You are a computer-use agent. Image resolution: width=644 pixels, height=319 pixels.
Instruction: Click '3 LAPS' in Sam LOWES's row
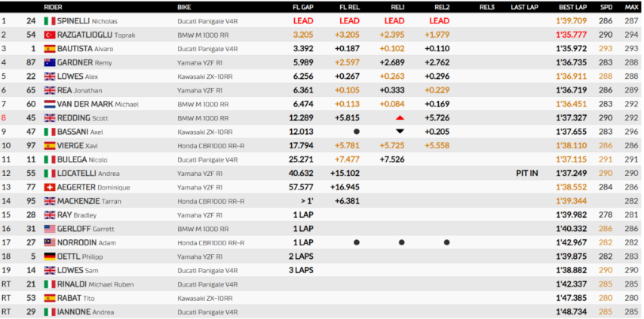click(301, 271)
